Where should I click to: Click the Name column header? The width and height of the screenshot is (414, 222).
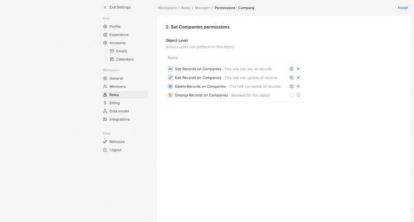[x=172, y=58]
